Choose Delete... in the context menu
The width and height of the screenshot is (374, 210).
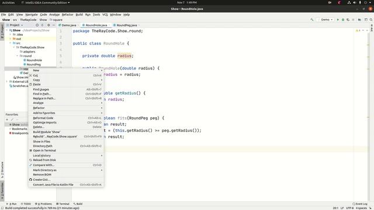tap(66, 127)
